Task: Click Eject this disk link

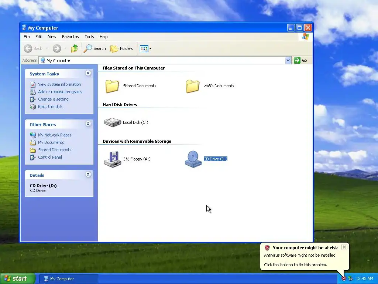Action: pyautogui.click(x=50, y=106)
